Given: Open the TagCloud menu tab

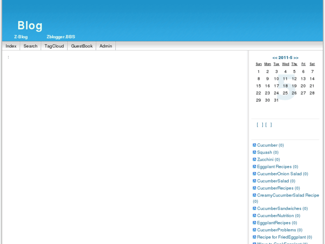Looking at the screenshot, I should [x=54, y=46].
